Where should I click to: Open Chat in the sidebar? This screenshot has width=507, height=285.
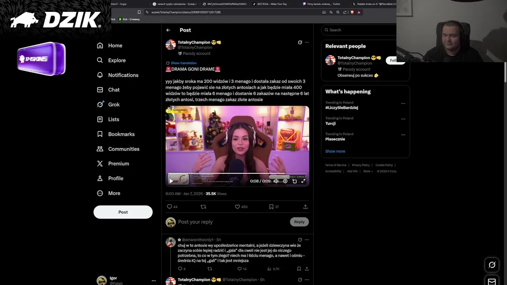click(108, 90)
